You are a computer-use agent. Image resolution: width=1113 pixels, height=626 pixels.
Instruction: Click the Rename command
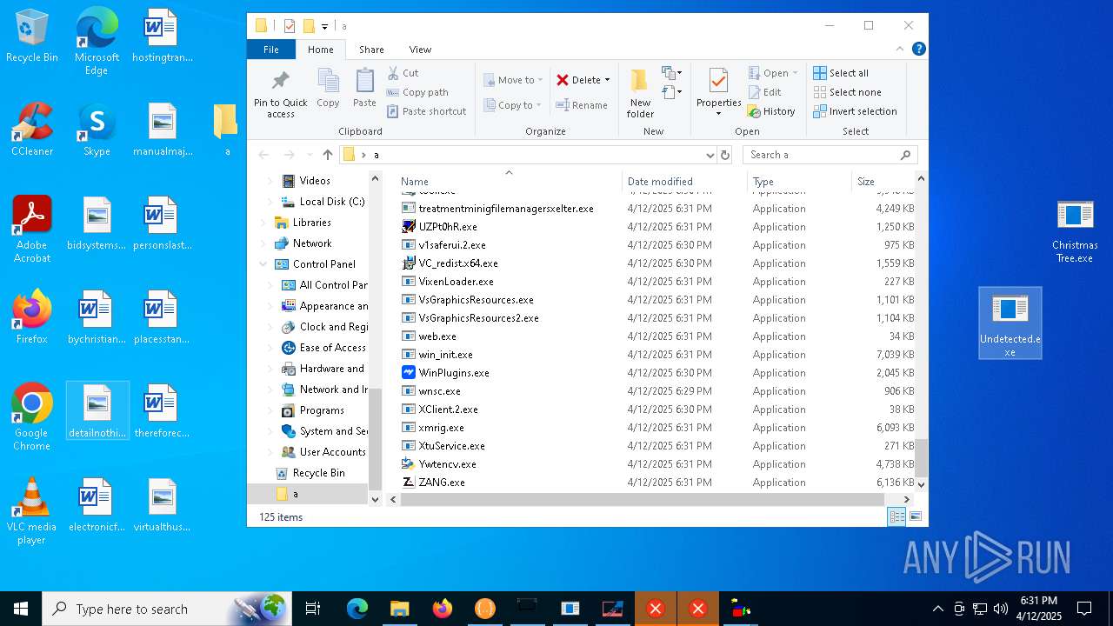click(x=582, y=105)
